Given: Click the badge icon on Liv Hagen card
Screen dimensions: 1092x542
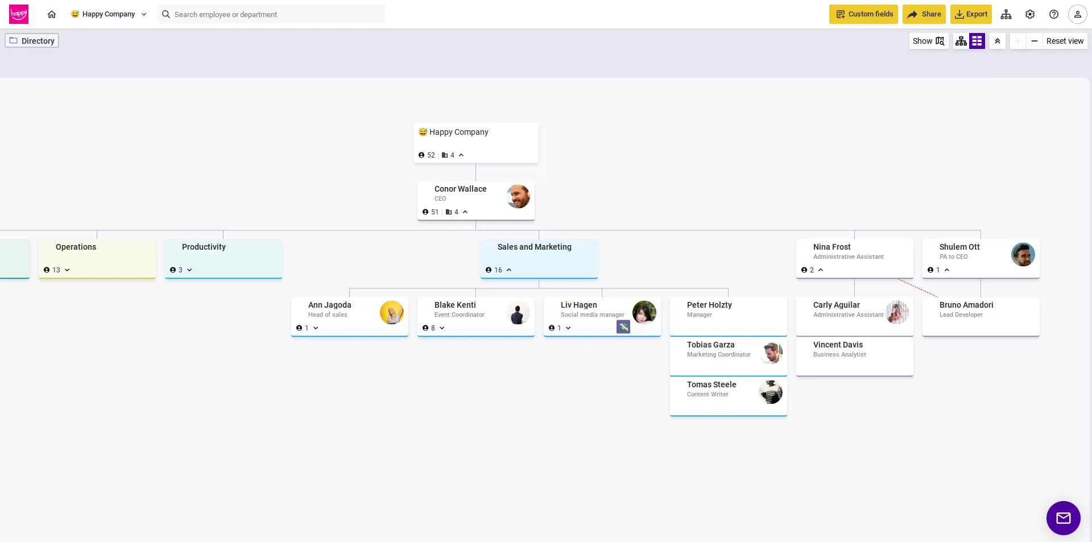Looking at the screenshot, I should 623,327.
